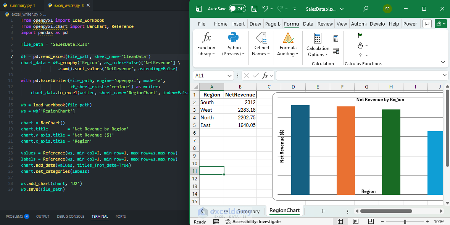Select cell B3 with 2283.18
This screenshot has height=225, width=450.
coord(240,110)
